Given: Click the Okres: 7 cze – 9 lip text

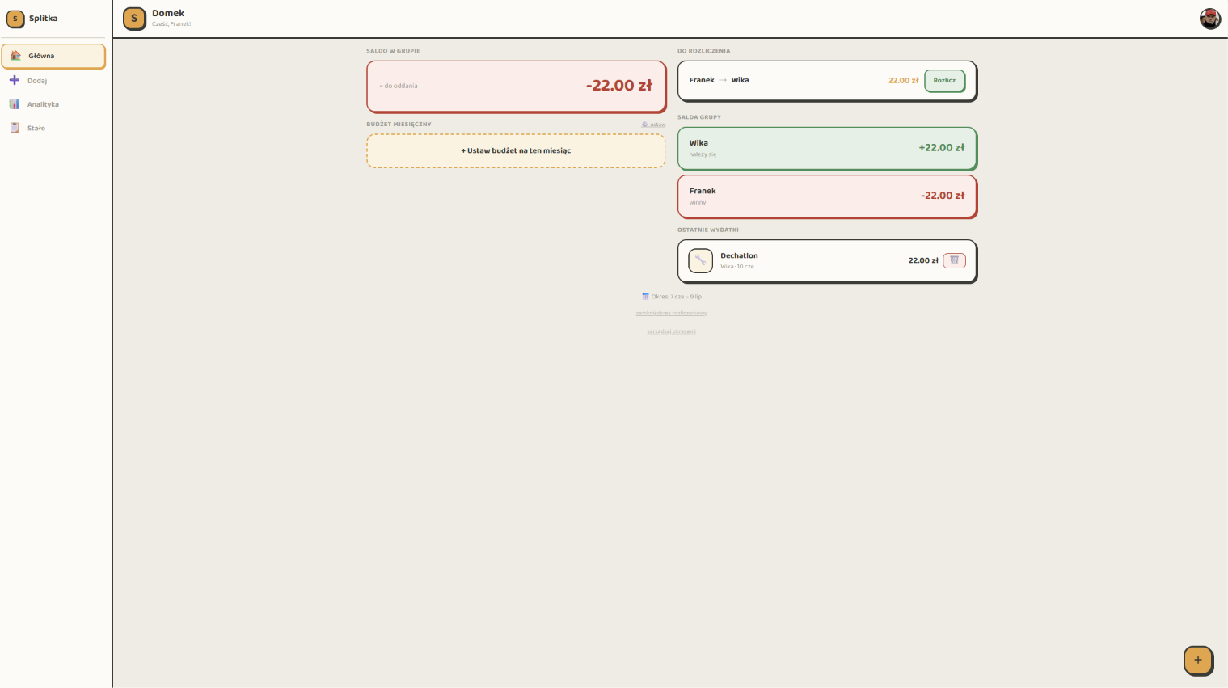Looking at the screenshot, I should coord(677,297).
